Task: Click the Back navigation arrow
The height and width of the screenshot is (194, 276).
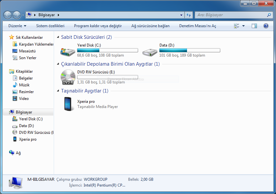Action: [x=7, y=15]
